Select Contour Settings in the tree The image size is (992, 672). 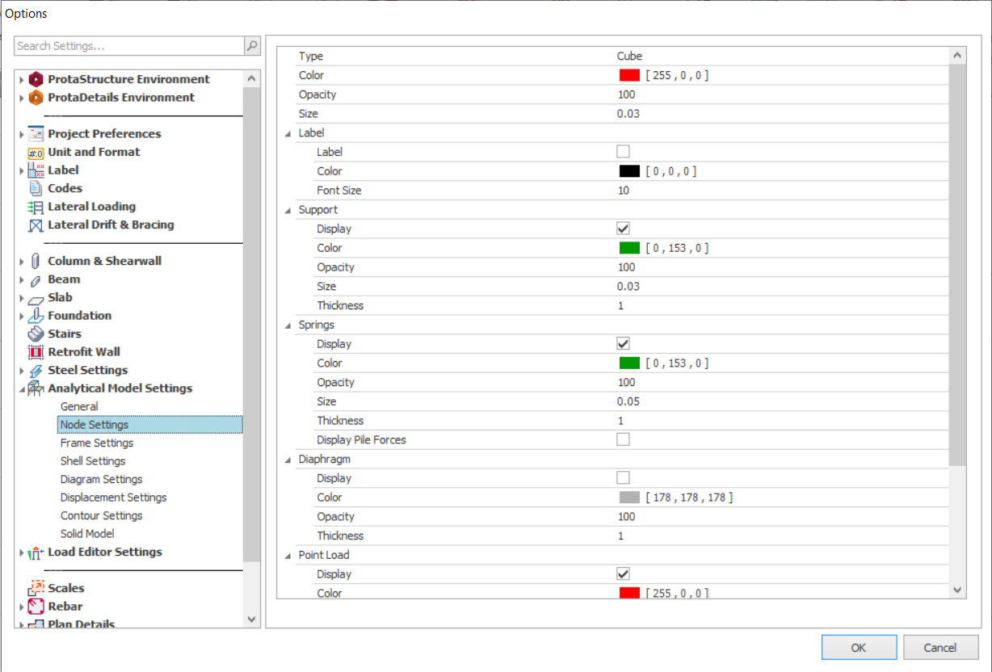click(x=101, y=515)
